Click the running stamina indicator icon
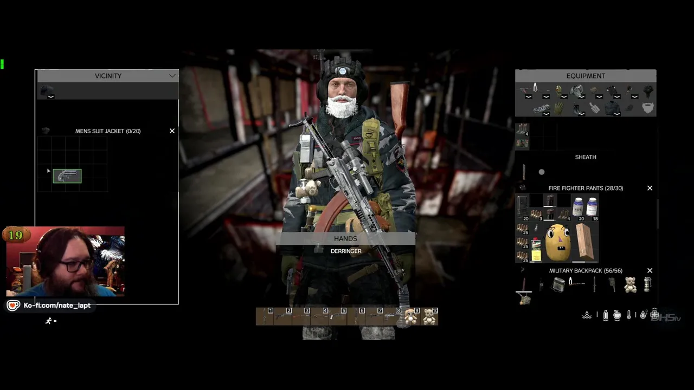The width and height of the screenshot is (694, 390). [x=49, y=321]
